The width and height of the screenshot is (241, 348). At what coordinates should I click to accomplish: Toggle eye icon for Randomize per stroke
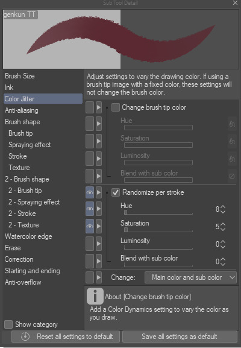pos(90,192)
